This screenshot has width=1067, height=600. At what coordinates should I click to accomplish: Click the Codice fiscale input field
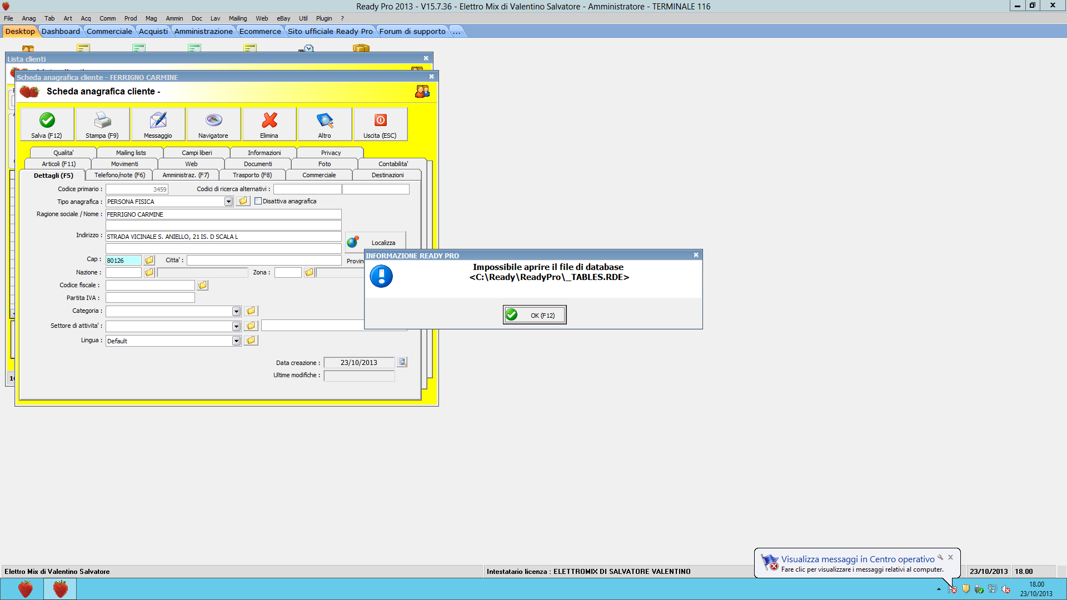[x=150, y=285]
